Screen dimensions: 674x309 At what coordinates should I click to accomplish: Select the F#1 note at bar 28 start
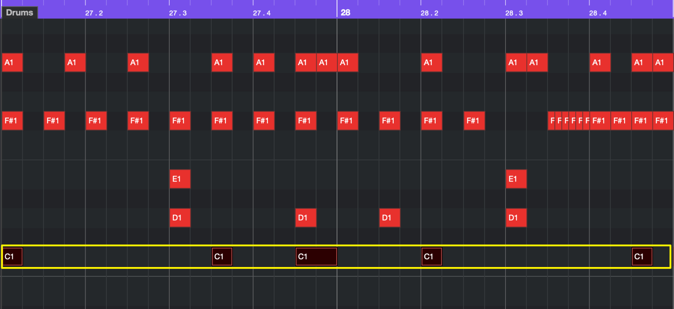tap(348, 121)
